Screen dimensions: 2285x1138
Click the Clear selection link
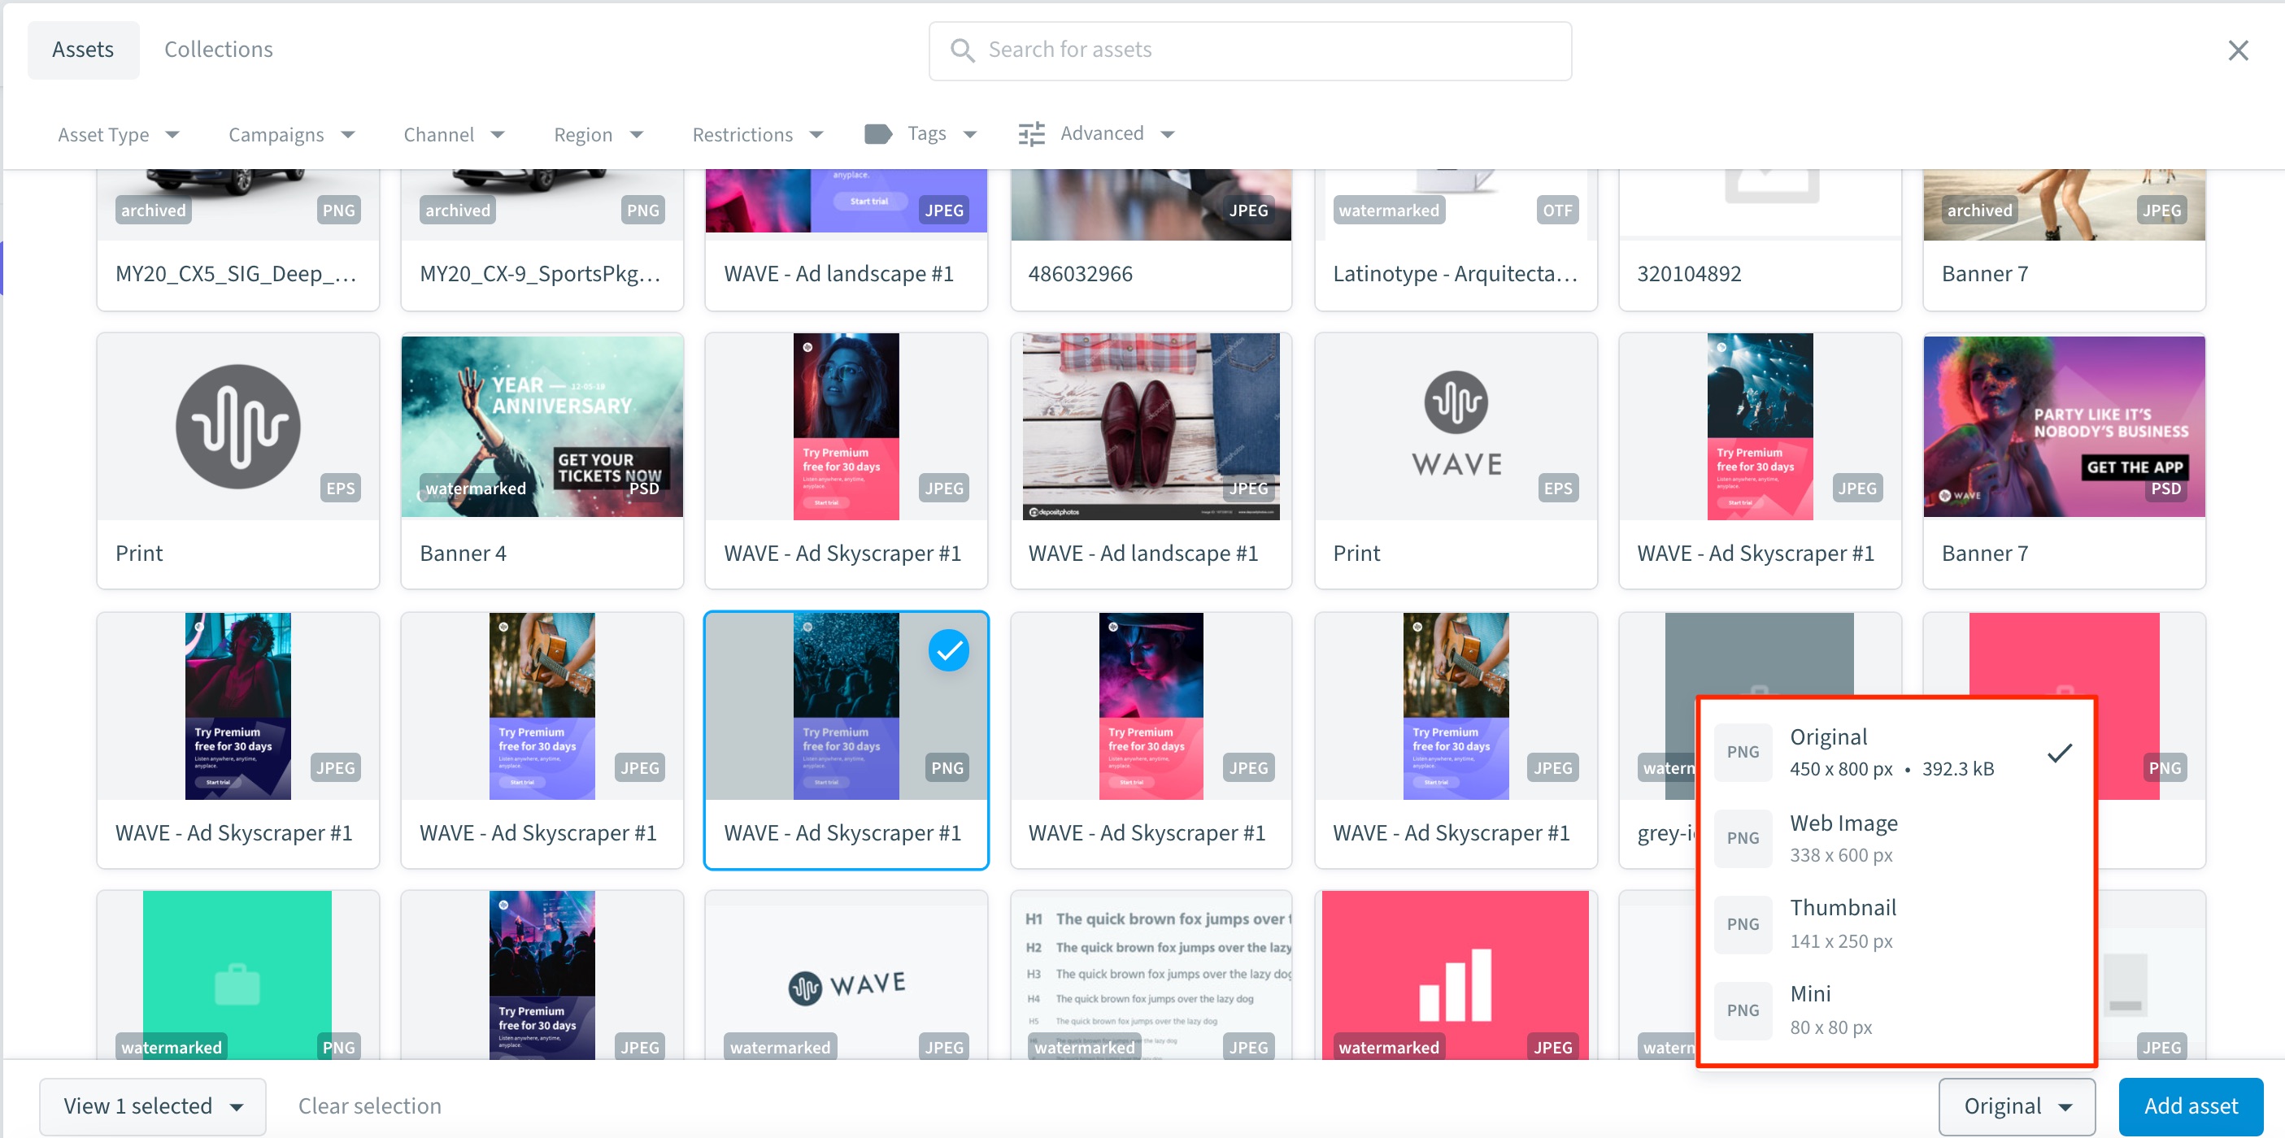tap(369, 1106)
